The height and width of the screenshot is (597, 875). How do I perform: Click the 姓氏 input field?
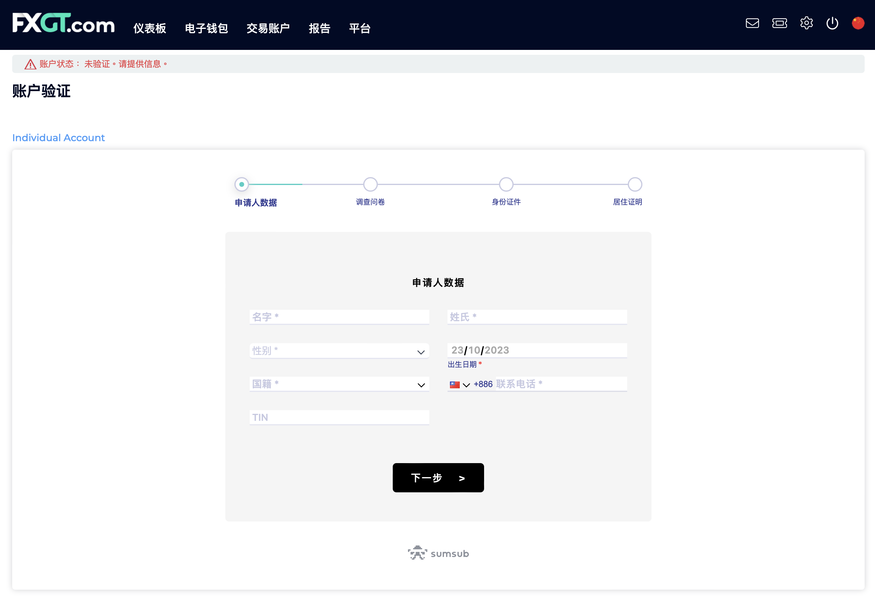(537, 317)
